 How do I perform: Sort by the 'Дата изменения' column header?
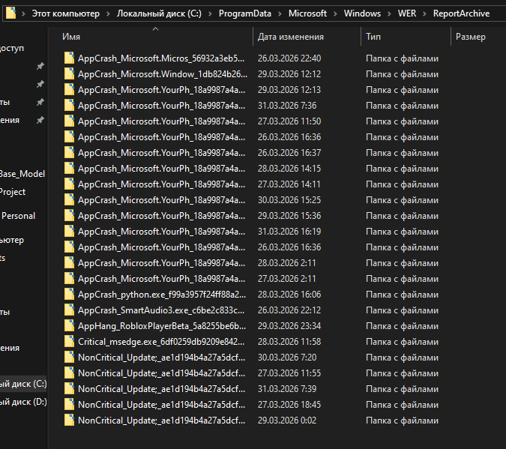tap(307, 37)
